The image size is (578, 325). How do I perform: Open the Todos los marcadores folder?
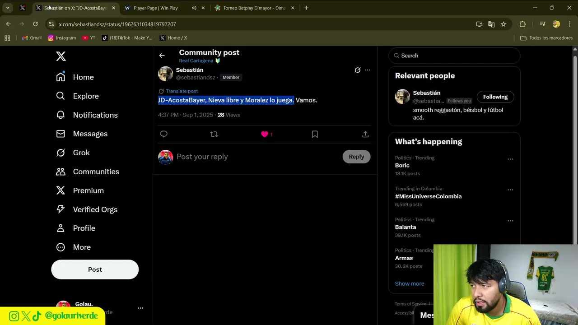pos(546,38)
